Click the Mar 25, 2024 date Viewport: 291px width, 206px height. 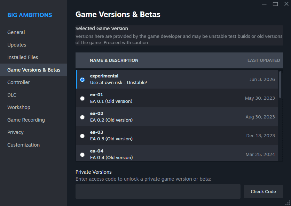click(x=260, y=155)
